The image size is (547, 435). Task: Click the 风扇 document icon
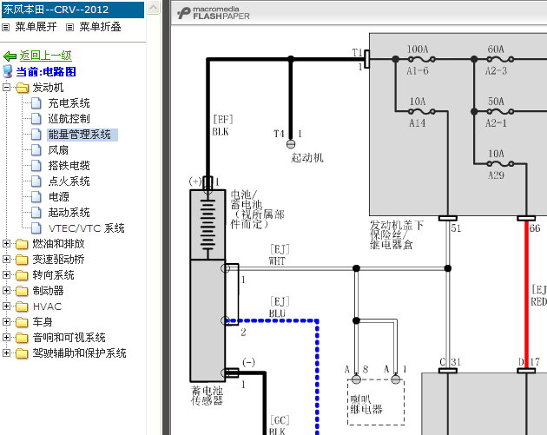coord(36,150)
